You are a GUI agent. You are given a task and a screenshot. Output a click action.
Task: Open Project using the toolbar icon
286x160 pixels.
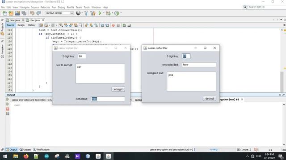tap(17, 13)
